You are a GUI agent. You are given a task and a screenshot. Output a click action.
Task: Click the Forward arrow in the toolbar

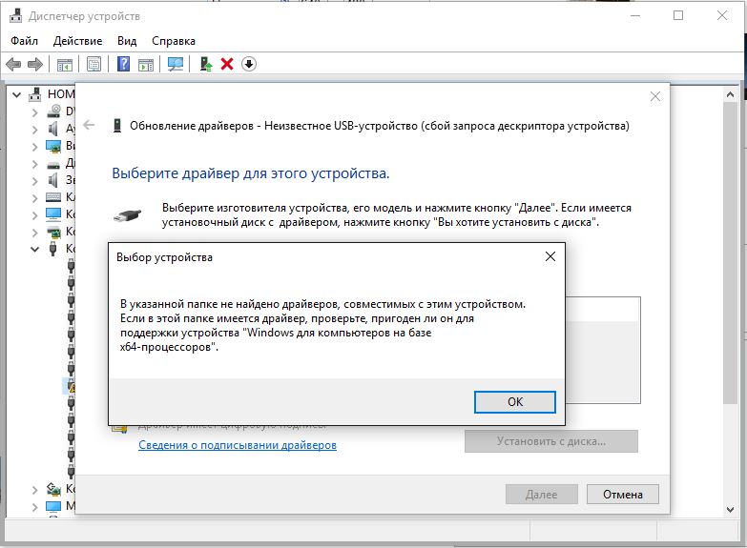[x=35, y=64]
